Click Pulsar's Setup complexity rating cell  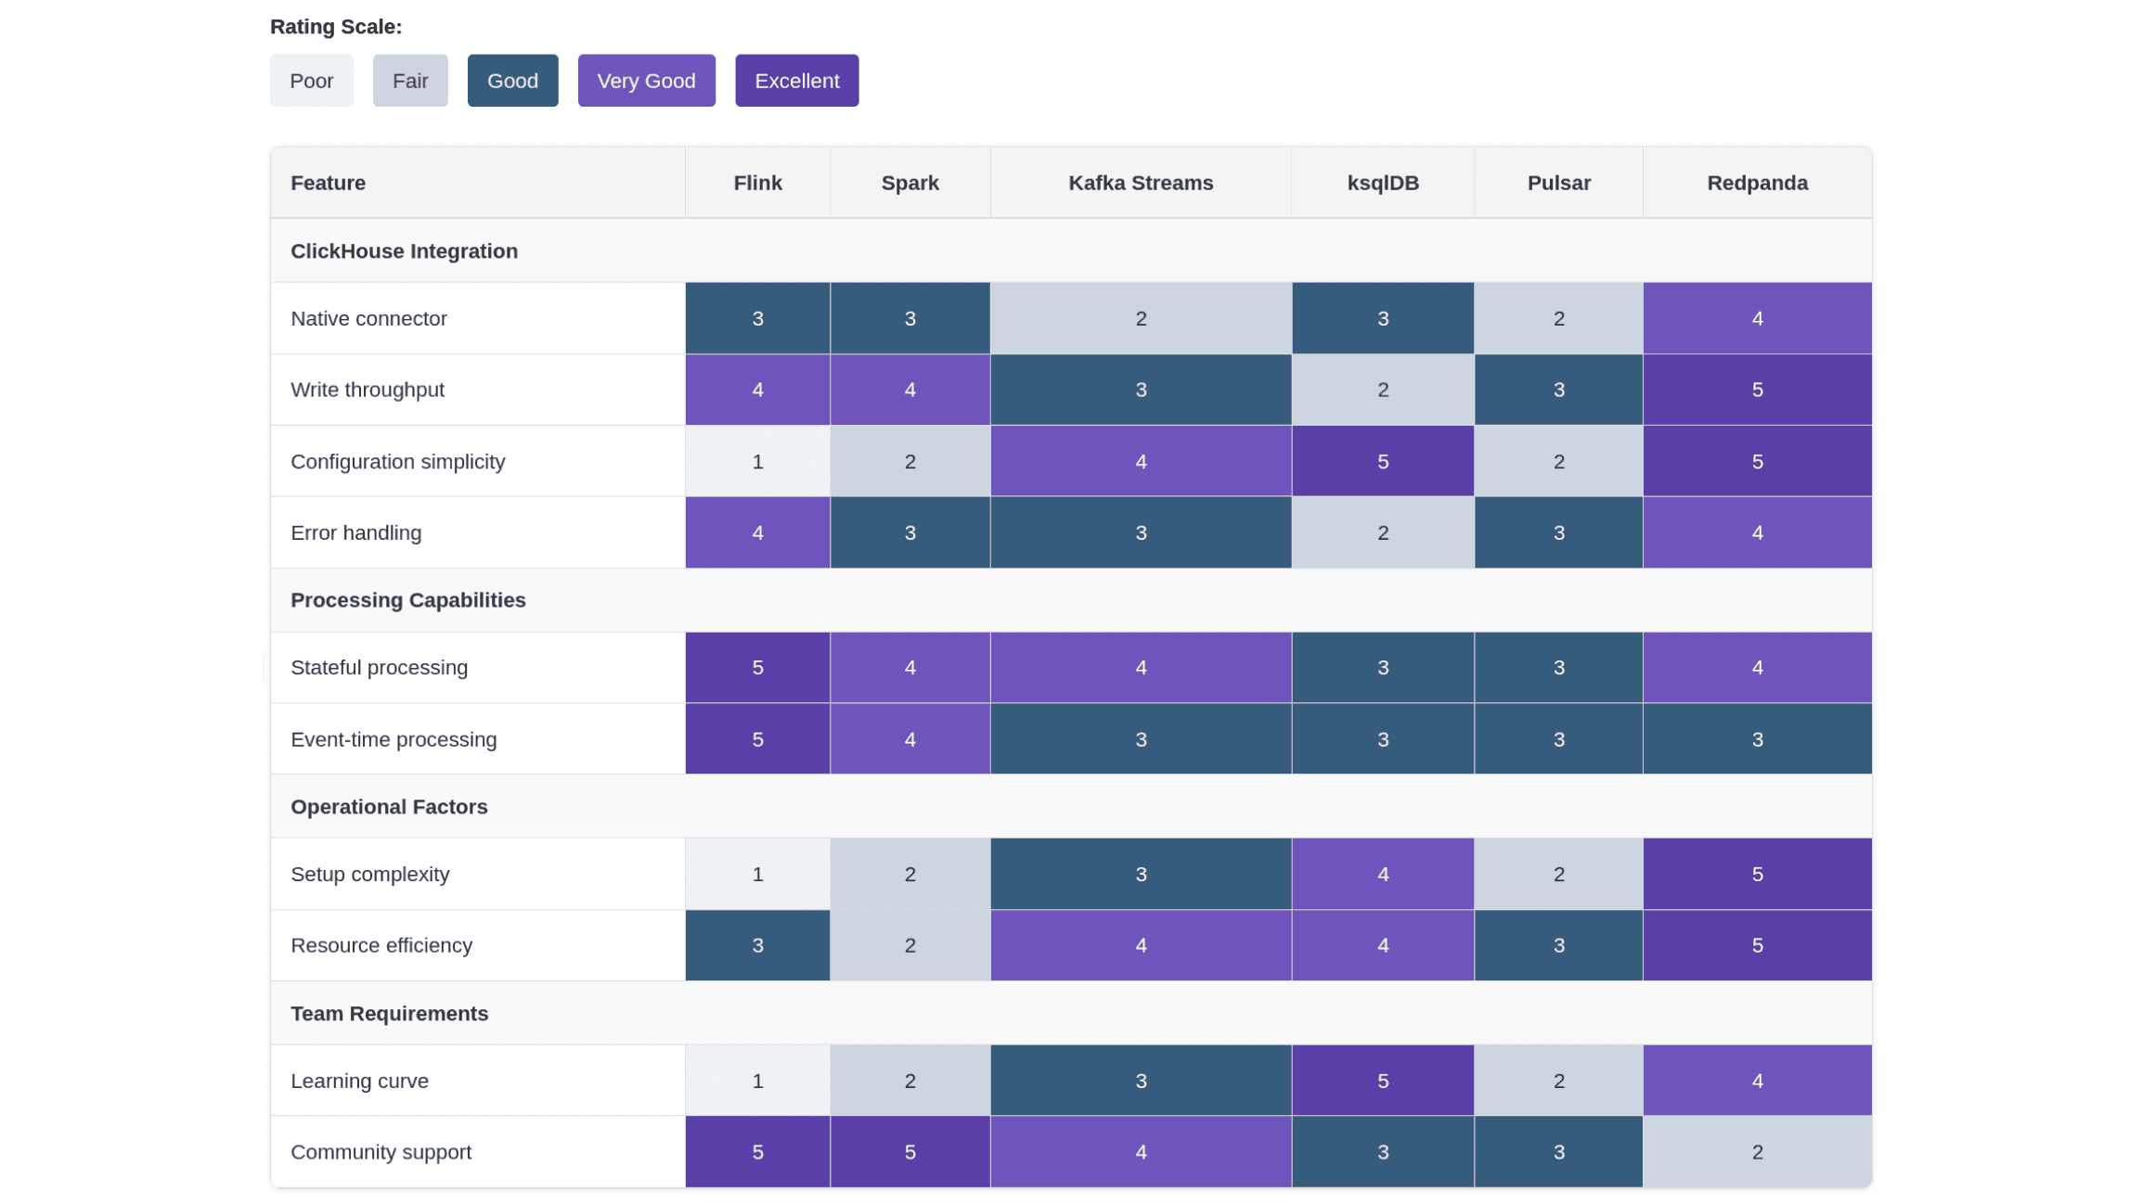click(x=1558, y=874)
